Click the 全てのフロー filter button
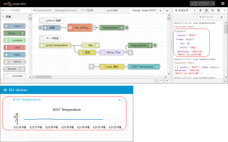The image size is (228, 142). 207,17
